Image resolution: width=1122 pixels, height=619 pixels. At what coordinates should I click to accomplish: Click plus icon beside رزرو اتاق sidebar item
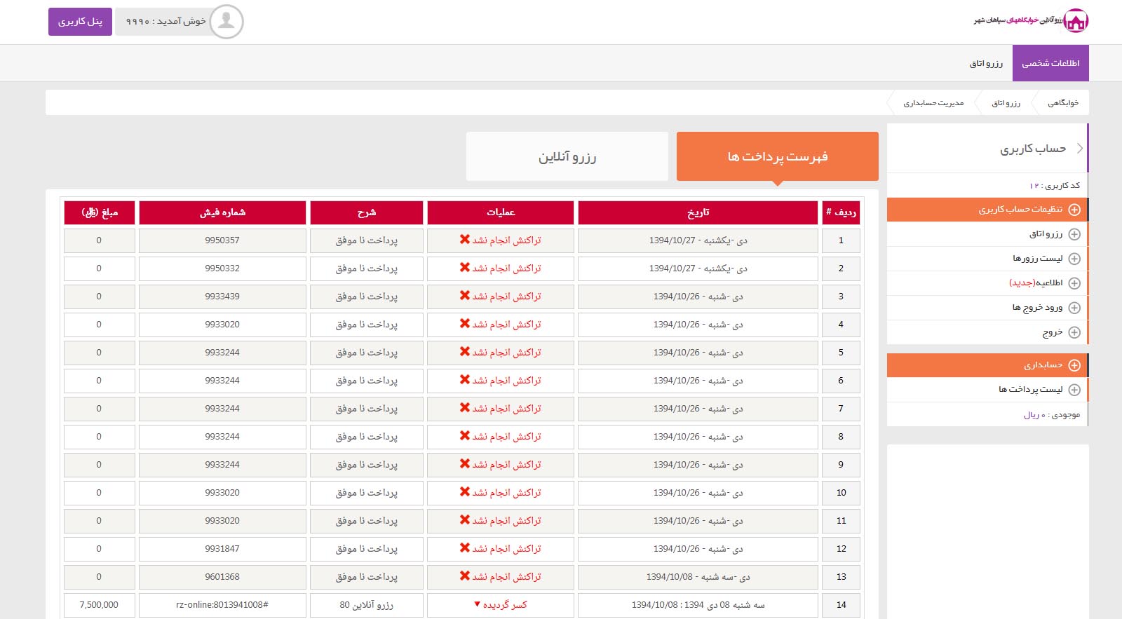1074,234
